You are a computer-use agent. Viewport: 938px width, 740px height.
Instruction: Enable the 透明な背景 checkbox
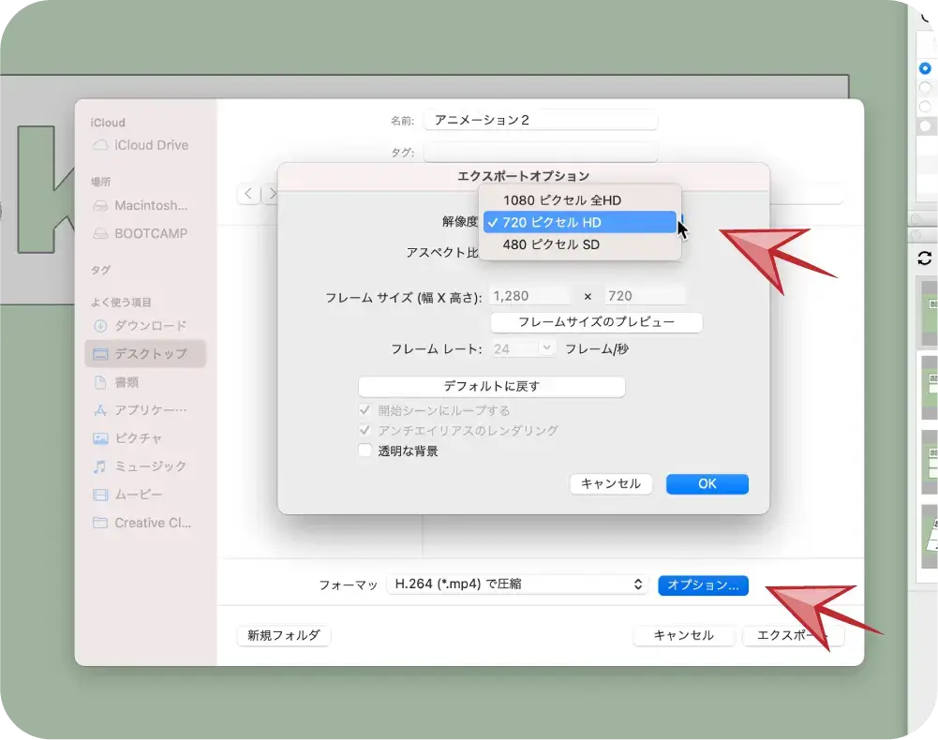tap(365, 451)
